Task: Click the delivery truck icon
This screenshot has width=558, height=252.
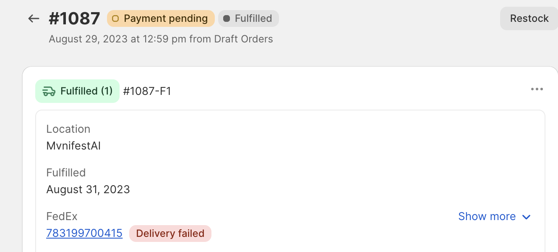Action: tap(49, 91)
